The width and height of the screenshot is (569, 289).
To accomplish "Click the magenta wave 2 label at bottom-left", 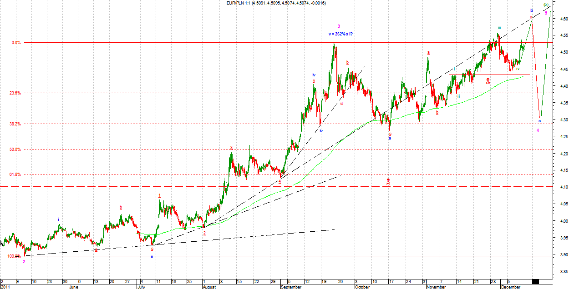I will pyautogui.click(x=24, y=262).
